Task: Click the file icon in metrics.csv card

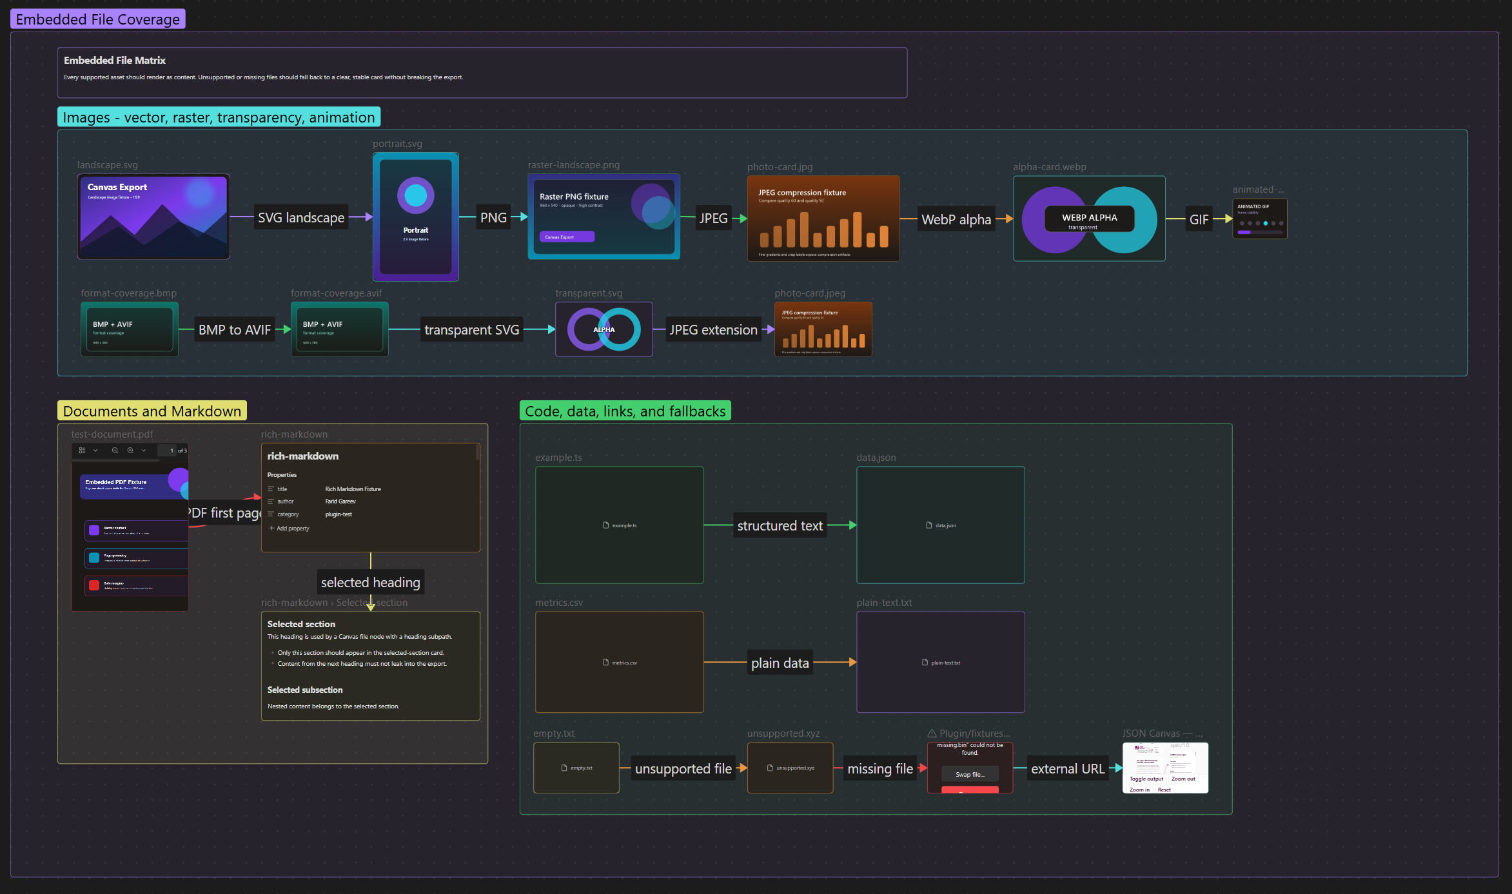Action: coord(605,663)
